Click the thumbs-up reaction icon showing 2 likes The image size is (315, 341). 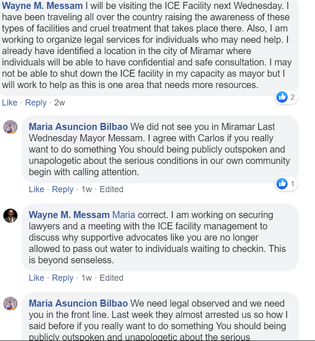(x=282, y=97)
